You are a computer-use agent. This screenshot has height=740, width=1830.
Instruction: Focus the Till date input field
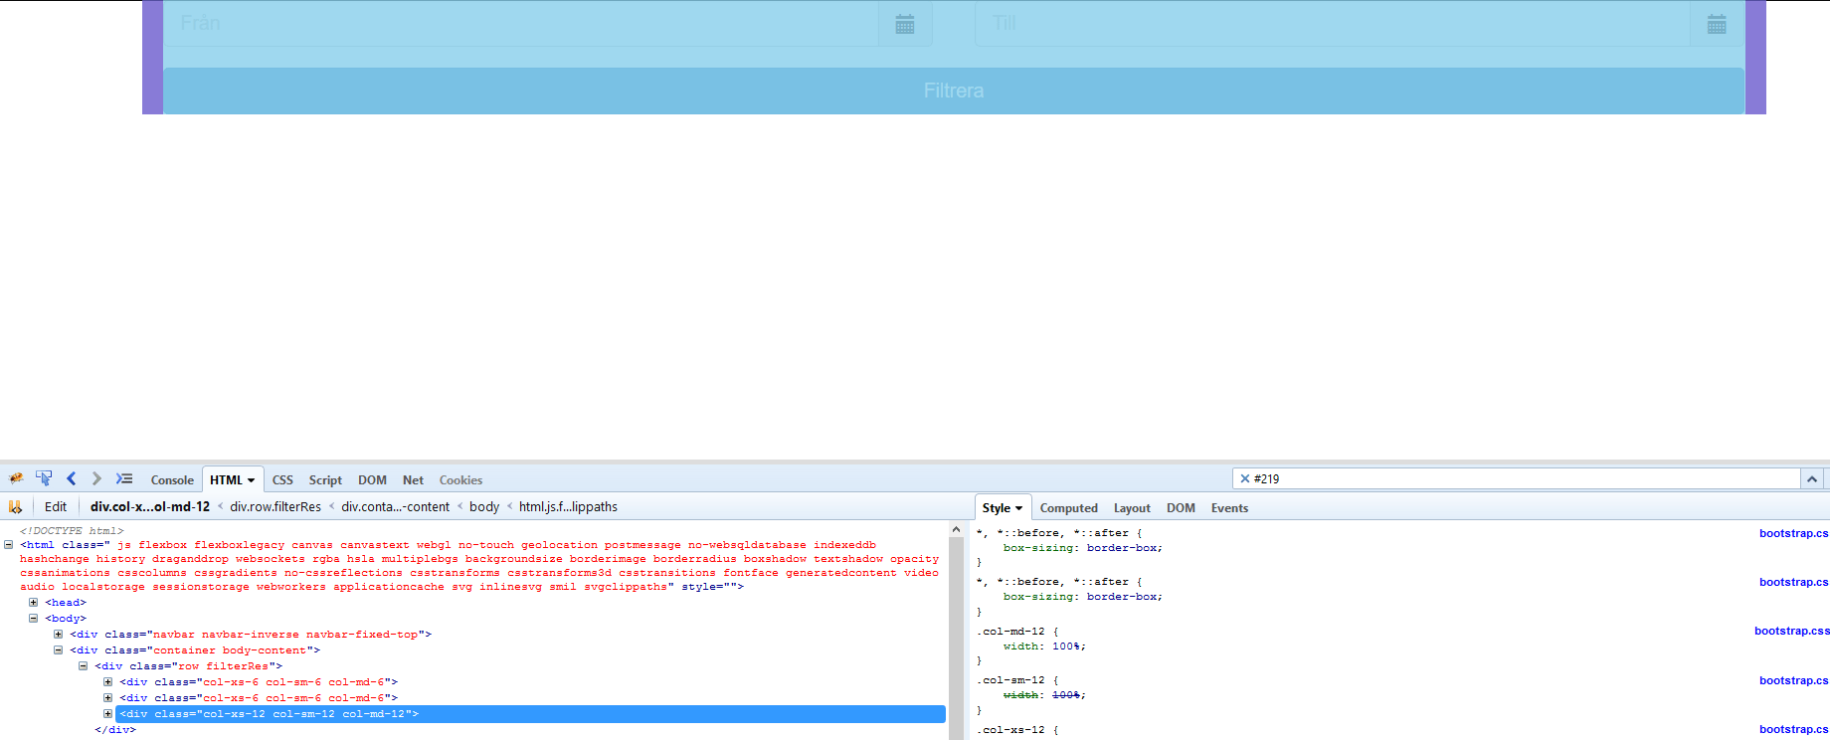pos(1333,24)
